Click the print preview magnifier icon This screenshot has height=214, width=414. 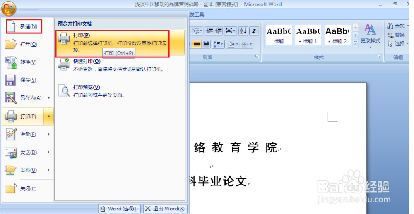pos(64,90)
